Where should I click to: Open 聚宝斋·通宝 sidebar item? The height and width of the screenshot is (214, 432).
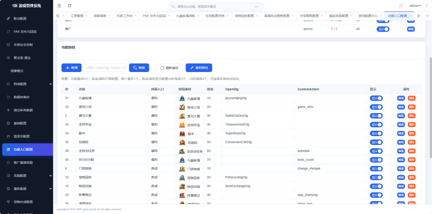[x=27, y=58]
